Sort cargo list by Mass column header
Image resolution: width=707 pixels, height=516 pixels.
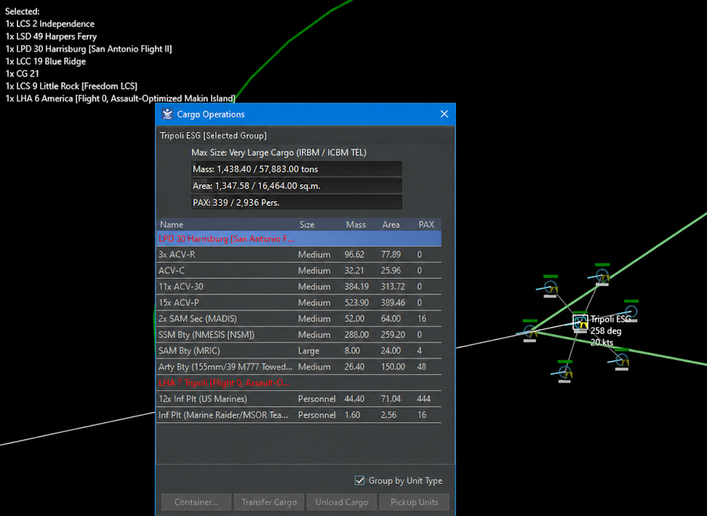coord(356,224)
